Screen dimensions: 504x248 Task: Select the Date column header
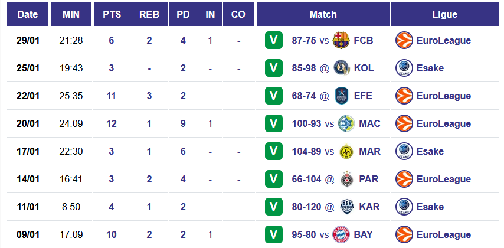pyautogui.click(x=27, y=15)
